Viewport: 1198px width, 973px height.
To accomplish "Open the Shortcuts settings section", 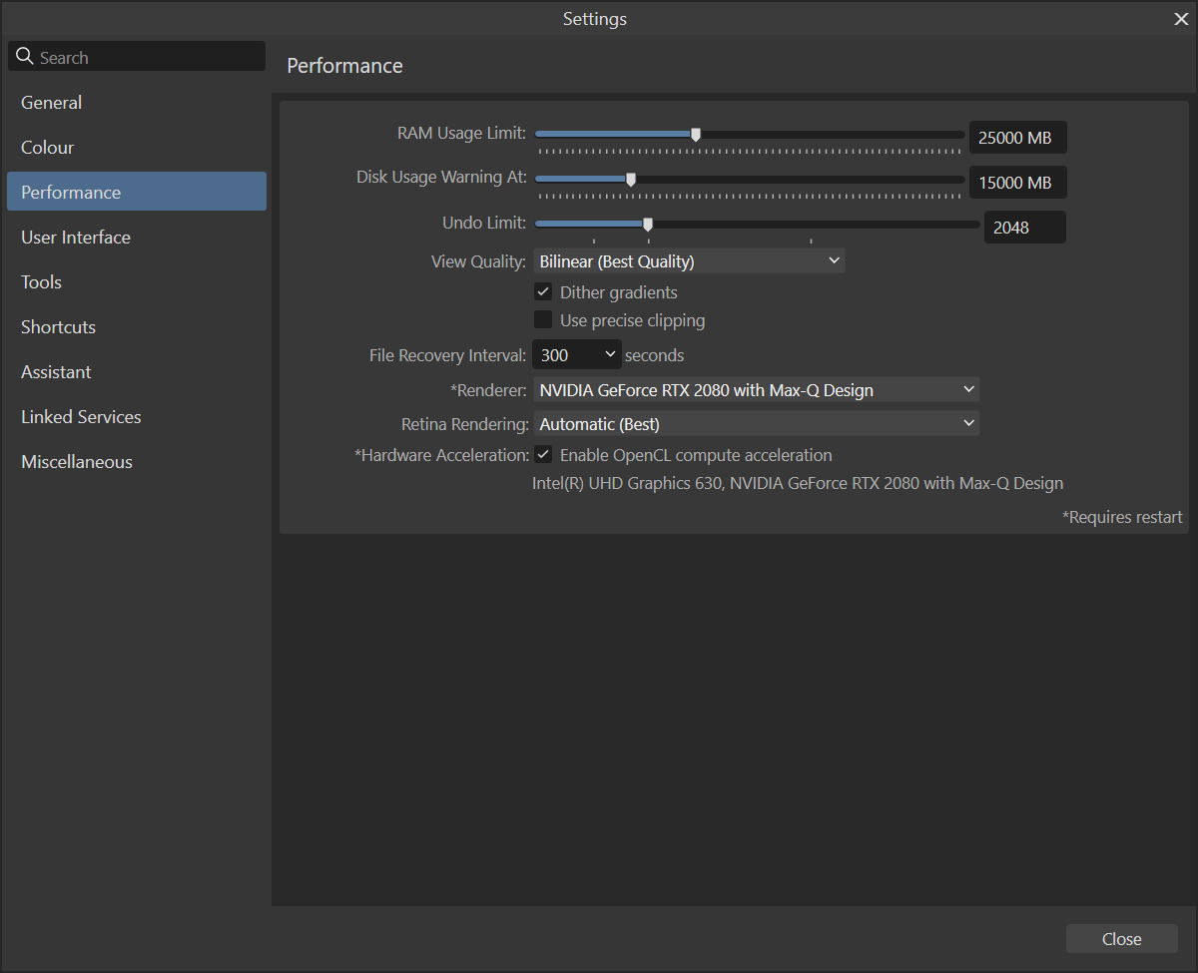I will (58, 326).
